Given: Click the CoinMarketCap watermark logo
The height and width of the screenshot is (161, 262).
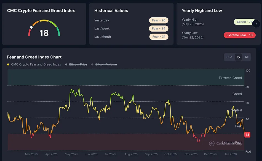Looking at the screenshot, I should coord(212,143).
